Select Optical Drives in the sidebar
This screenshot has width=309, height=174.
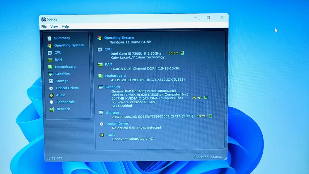[67, 88]
